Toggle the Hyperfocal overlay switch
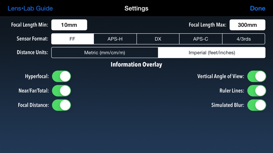Viewport: 273px width, 153px height. [x=62, y=76]
